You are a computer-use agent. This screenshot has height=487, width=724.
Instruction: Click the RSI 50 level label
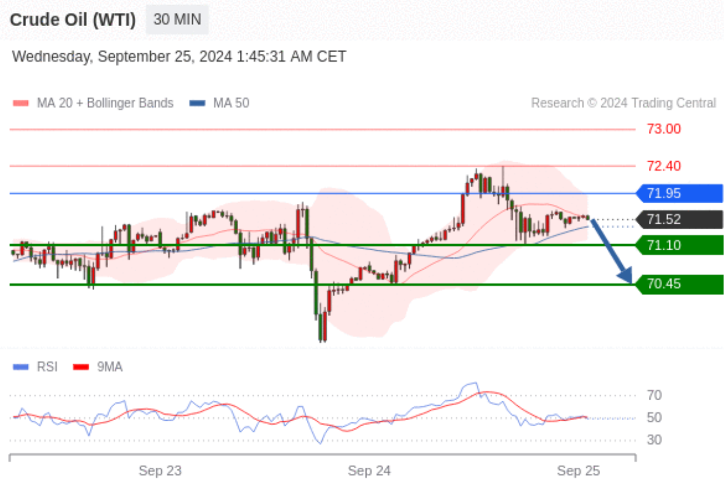click(x=654, y=418)
